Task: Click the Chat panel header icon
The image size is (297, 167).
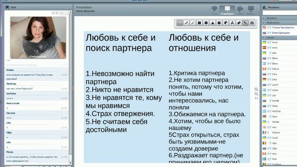Action: (7, 7)
